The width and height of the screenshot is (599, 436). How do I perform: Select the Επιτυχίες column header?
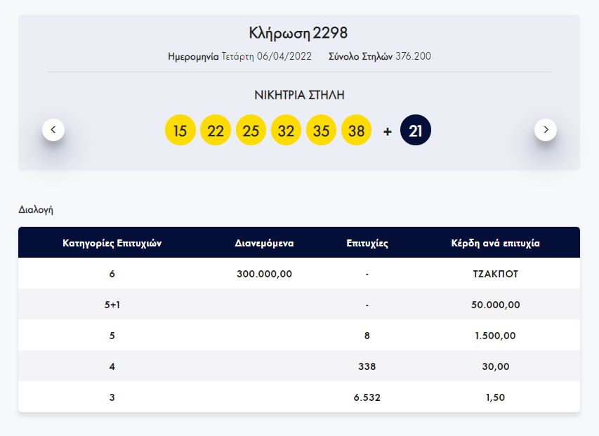click(367, 244)
